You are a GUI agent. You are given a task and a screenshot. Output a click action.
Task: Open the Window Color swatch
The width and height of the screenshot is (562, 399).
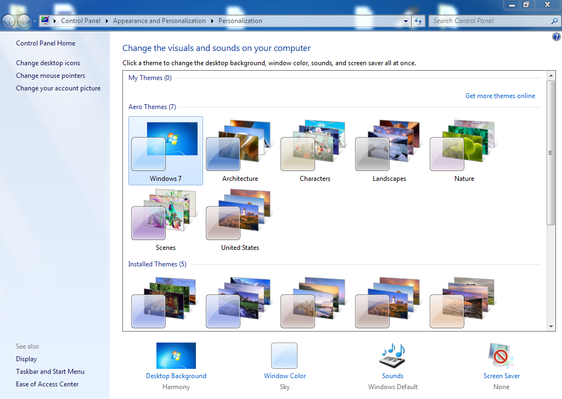click(x=284, y=356)
